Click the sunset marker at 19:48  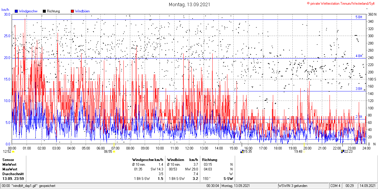pos(304,152)
